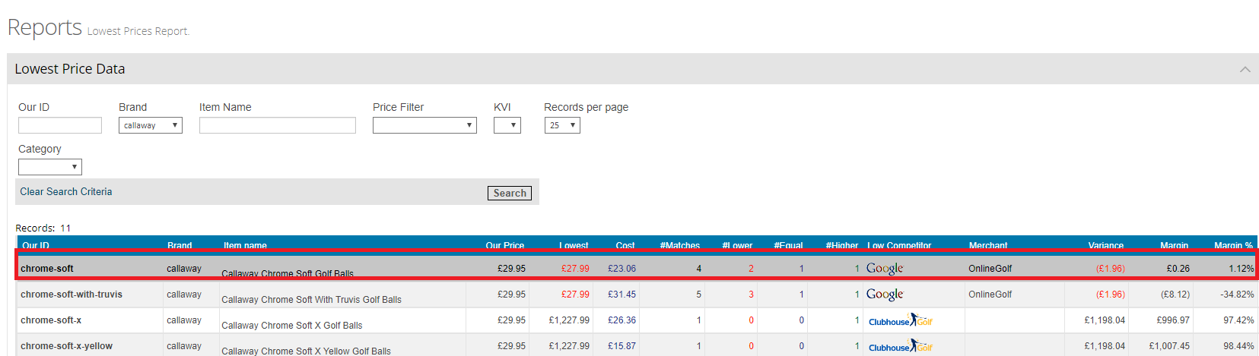Open the Records per page dropdown
This screenshot has width=1259, height=356.
pos(562,125)
